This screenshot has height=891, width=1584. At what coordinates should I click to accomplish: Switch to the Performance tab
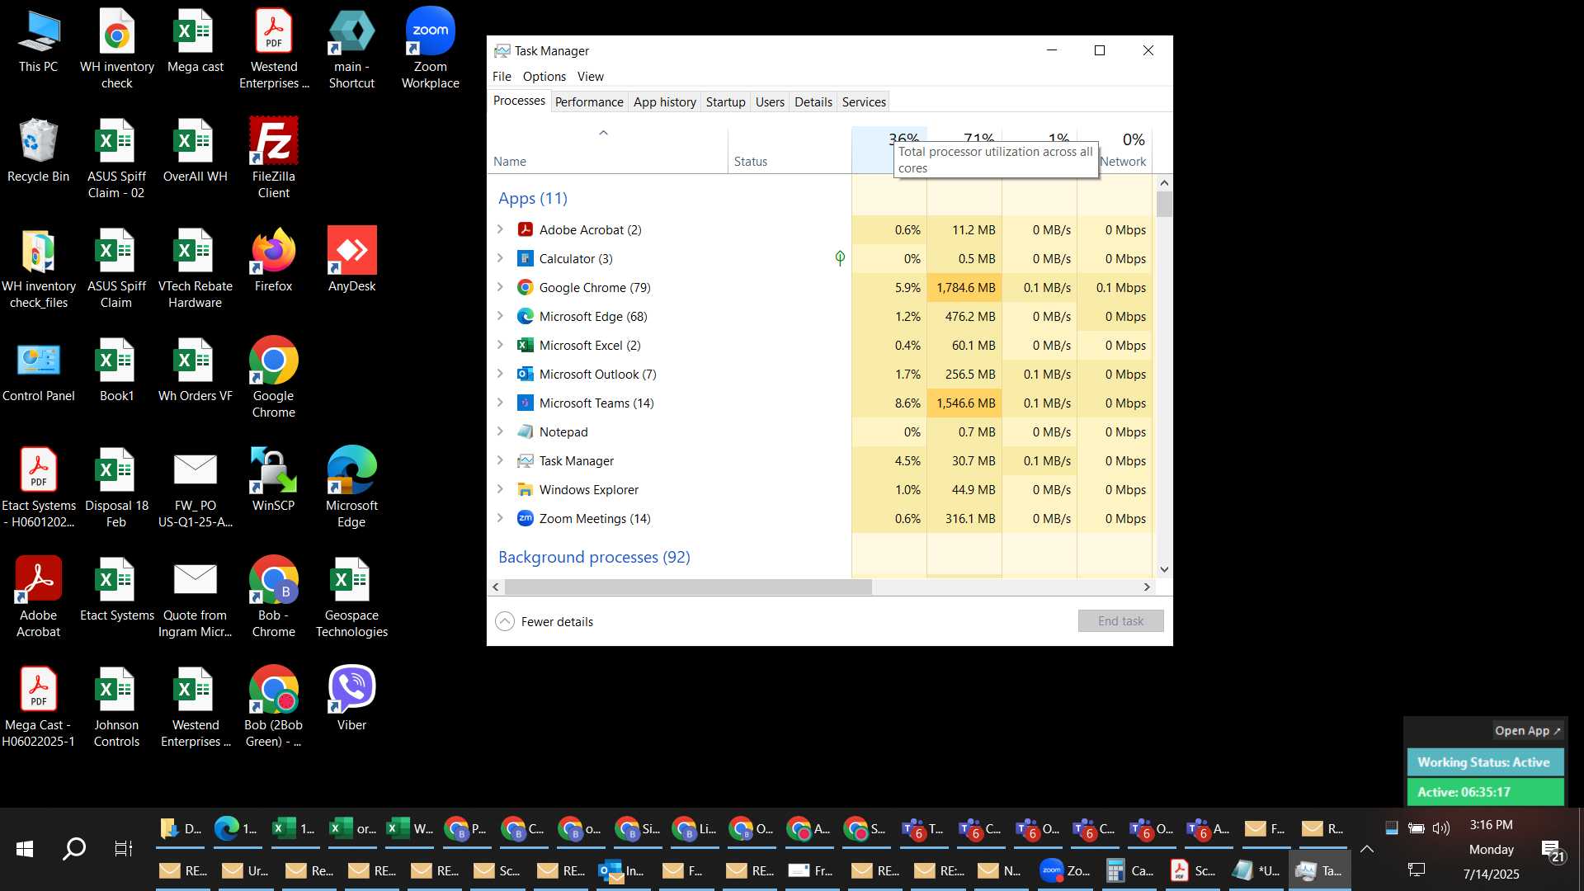[589, 101]
